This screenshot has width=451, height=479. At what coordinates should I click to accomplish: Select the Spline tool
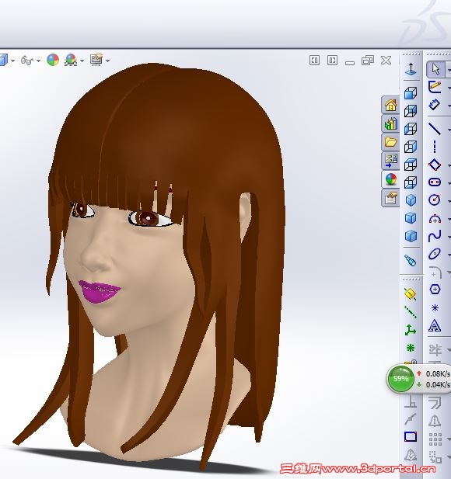coord(435,236)
